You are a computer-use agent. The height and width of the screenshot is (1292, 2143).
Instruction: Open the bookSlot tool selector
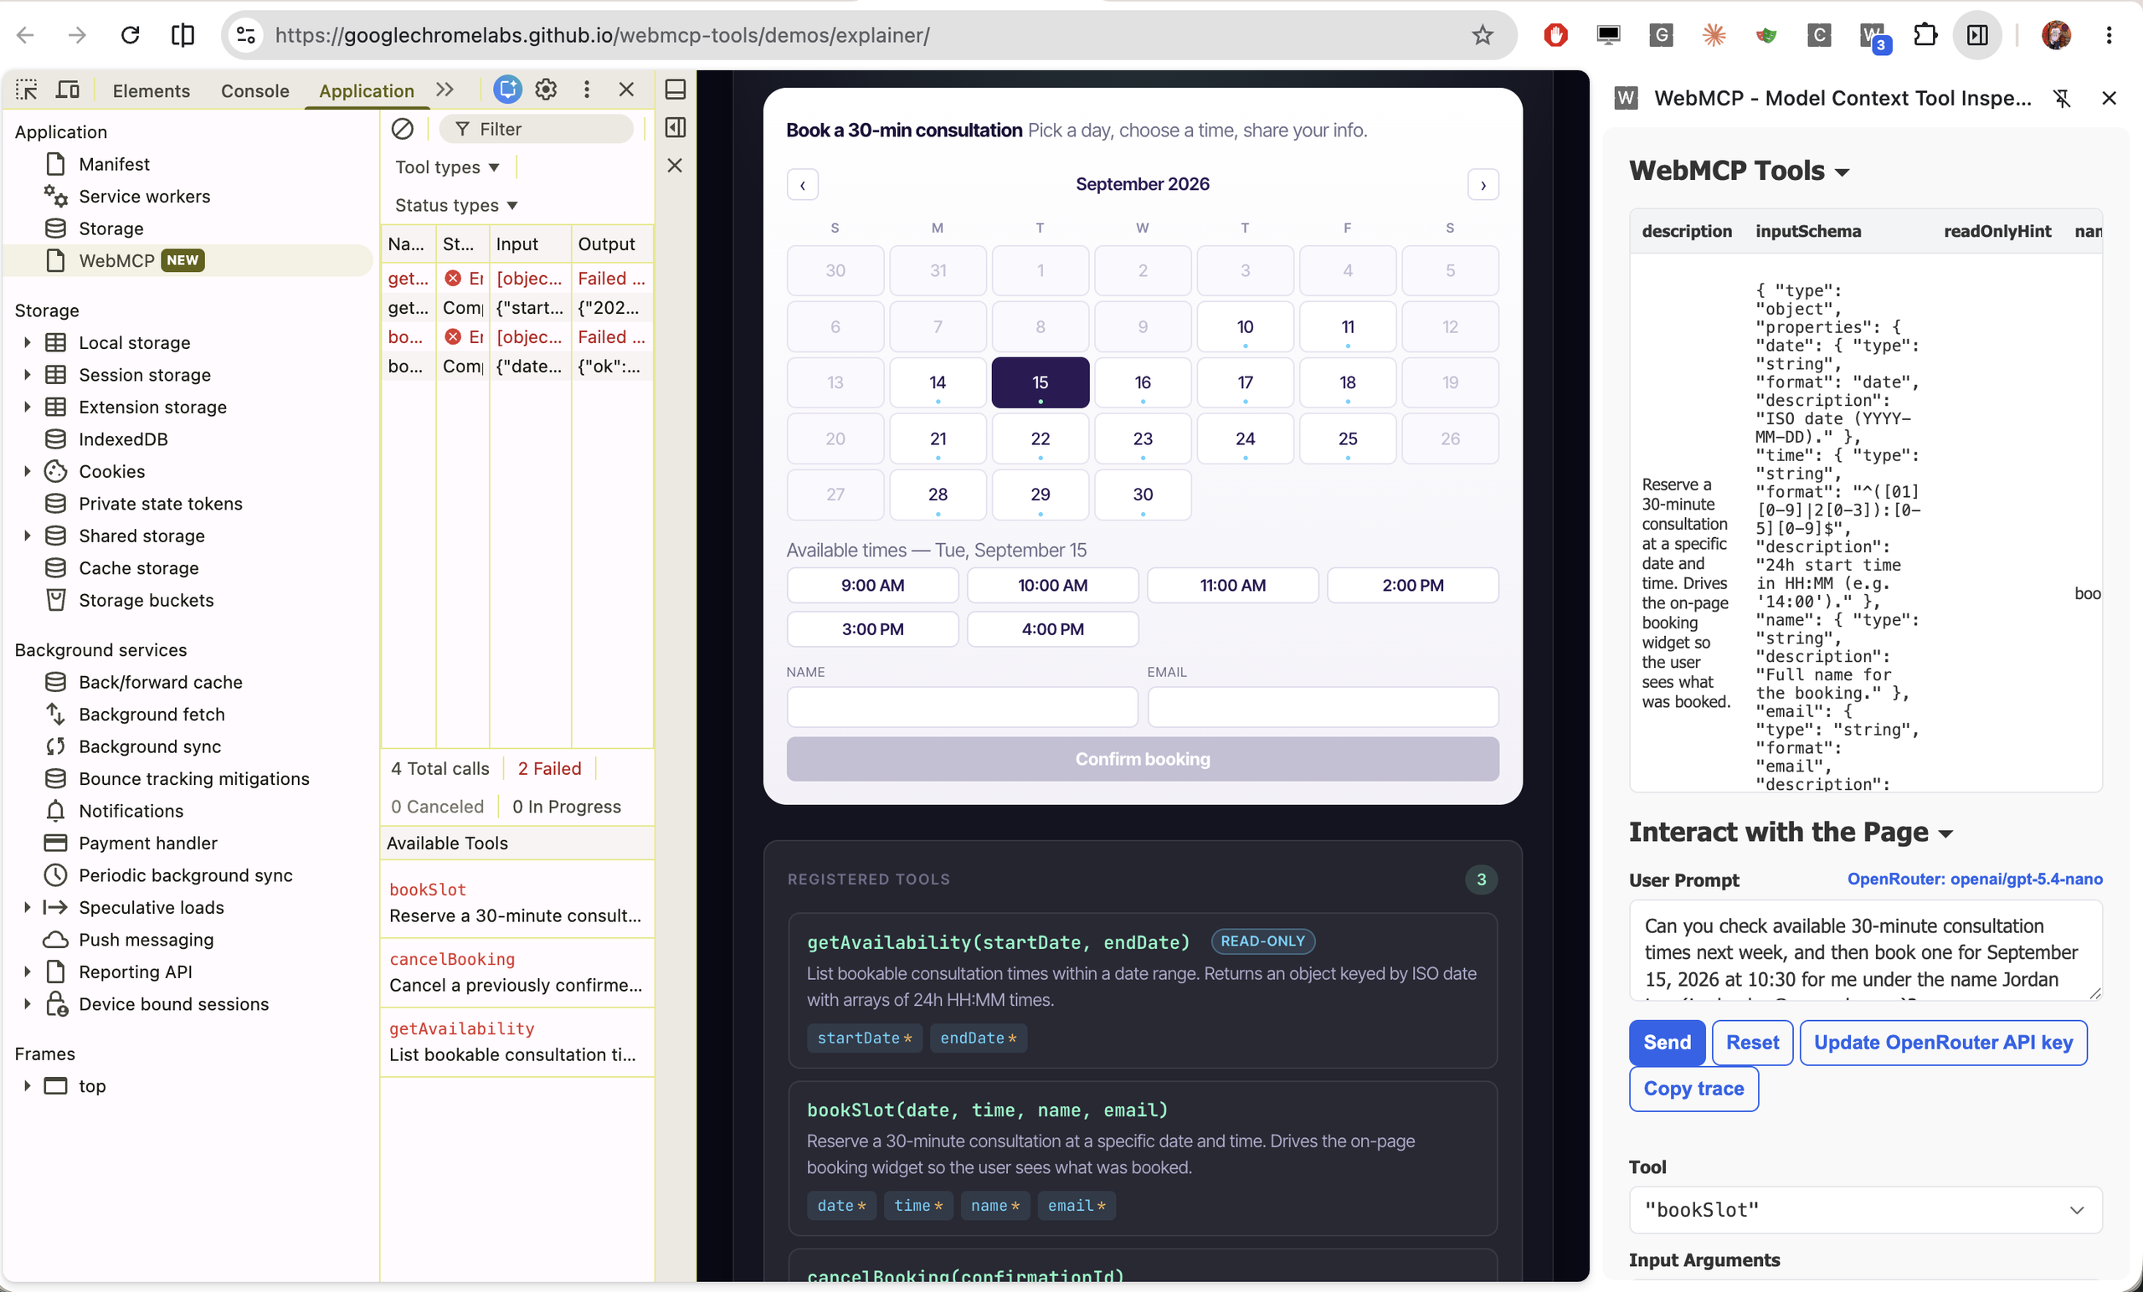click(x=1865, y=1209)
